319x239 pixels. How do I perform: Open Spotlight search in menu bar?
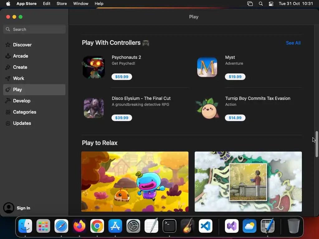261,4
